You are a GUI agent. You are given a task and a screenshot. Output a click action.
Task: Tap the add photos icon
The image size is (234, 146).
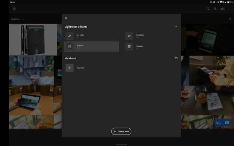click(218, 123)
